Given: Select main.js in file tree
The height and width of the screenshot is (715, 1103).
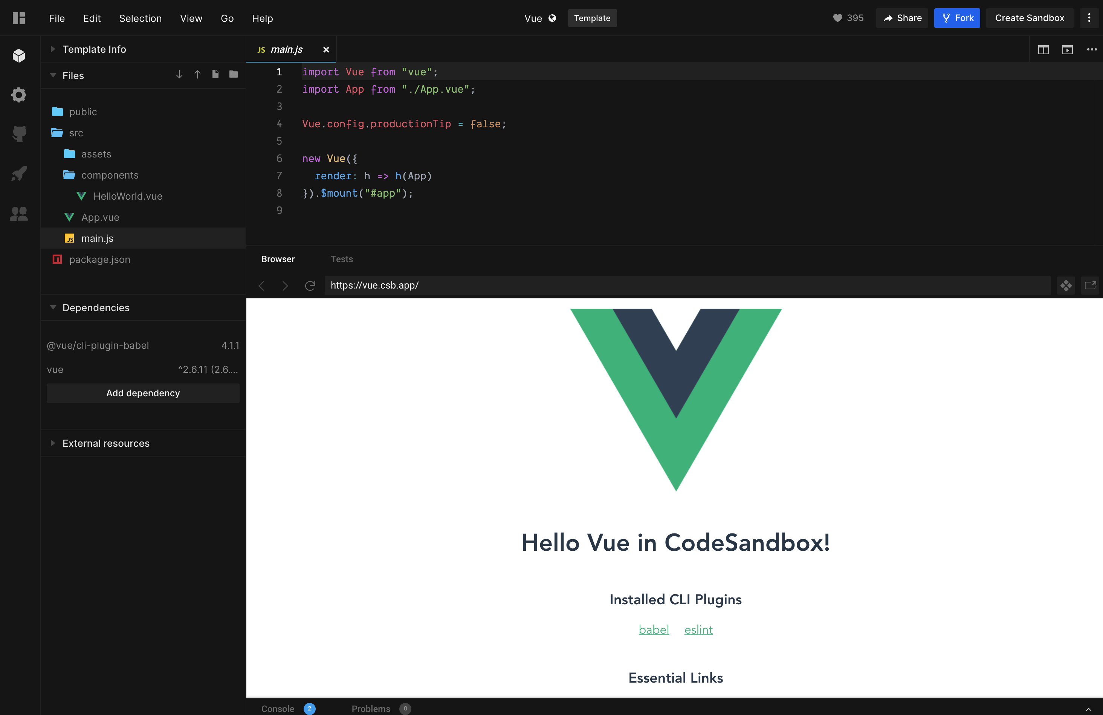Looking at the screenshot, I should click(143, 238).
